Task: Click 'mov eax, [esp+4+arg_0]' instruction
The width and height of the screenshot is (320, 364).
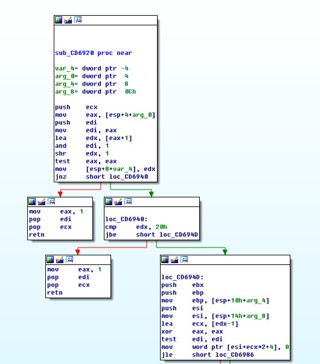Action: [105, 115]
